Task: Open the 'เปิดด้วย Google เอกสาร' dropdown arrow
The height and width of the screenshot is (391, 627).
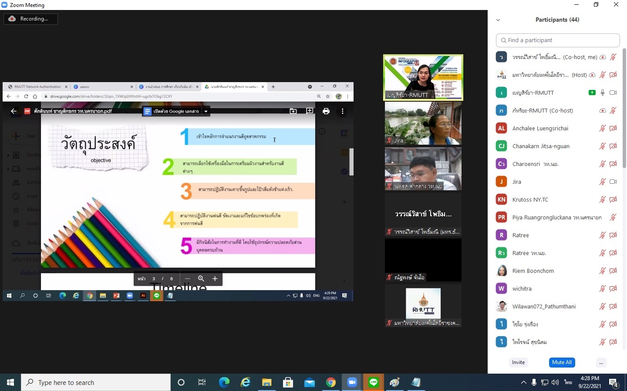Action: (x=206, y=111)
